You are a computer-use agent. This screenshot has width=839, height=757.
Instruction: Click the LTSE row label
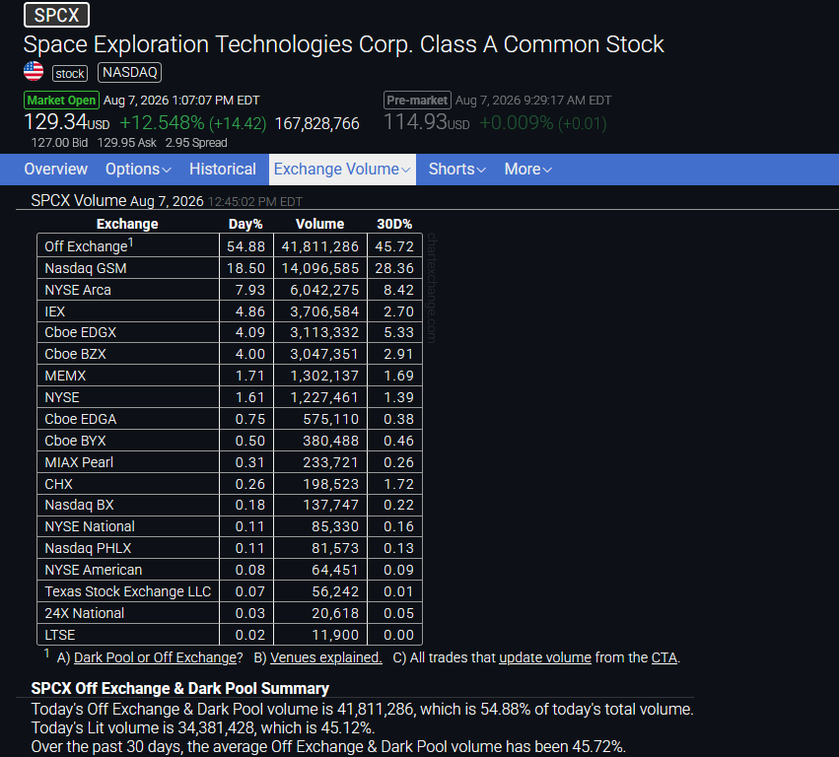point(59,635)
